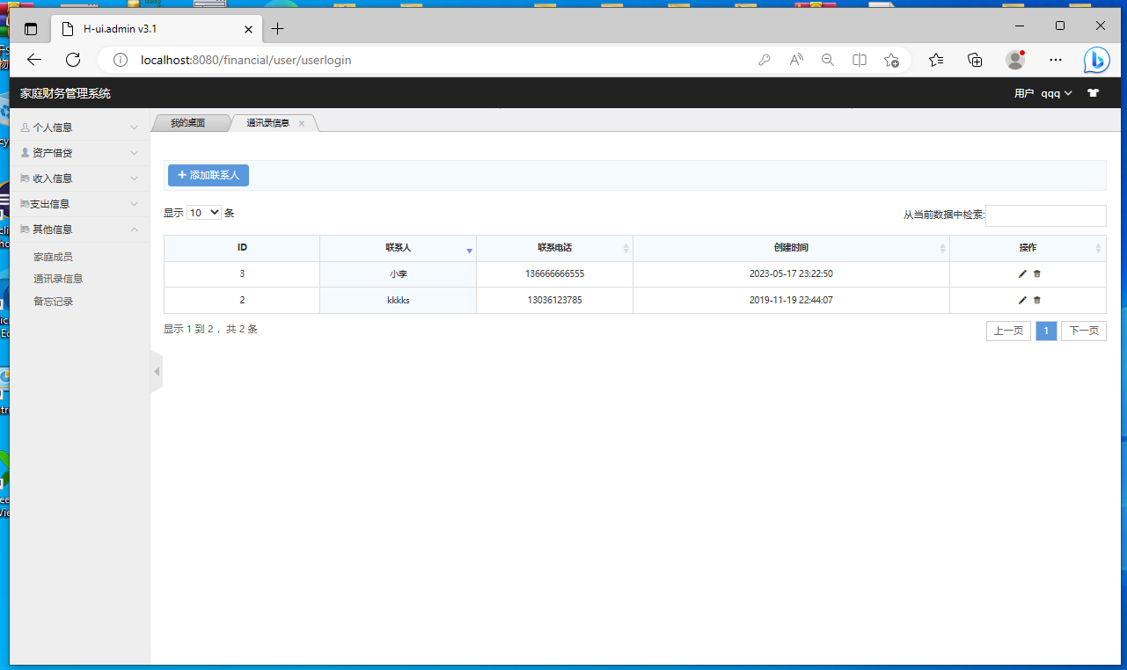Click the date 2019-11-19 22:44:07
Image resolution: width=1127 pixels, height=670 pixels.
tap(791, 301)
